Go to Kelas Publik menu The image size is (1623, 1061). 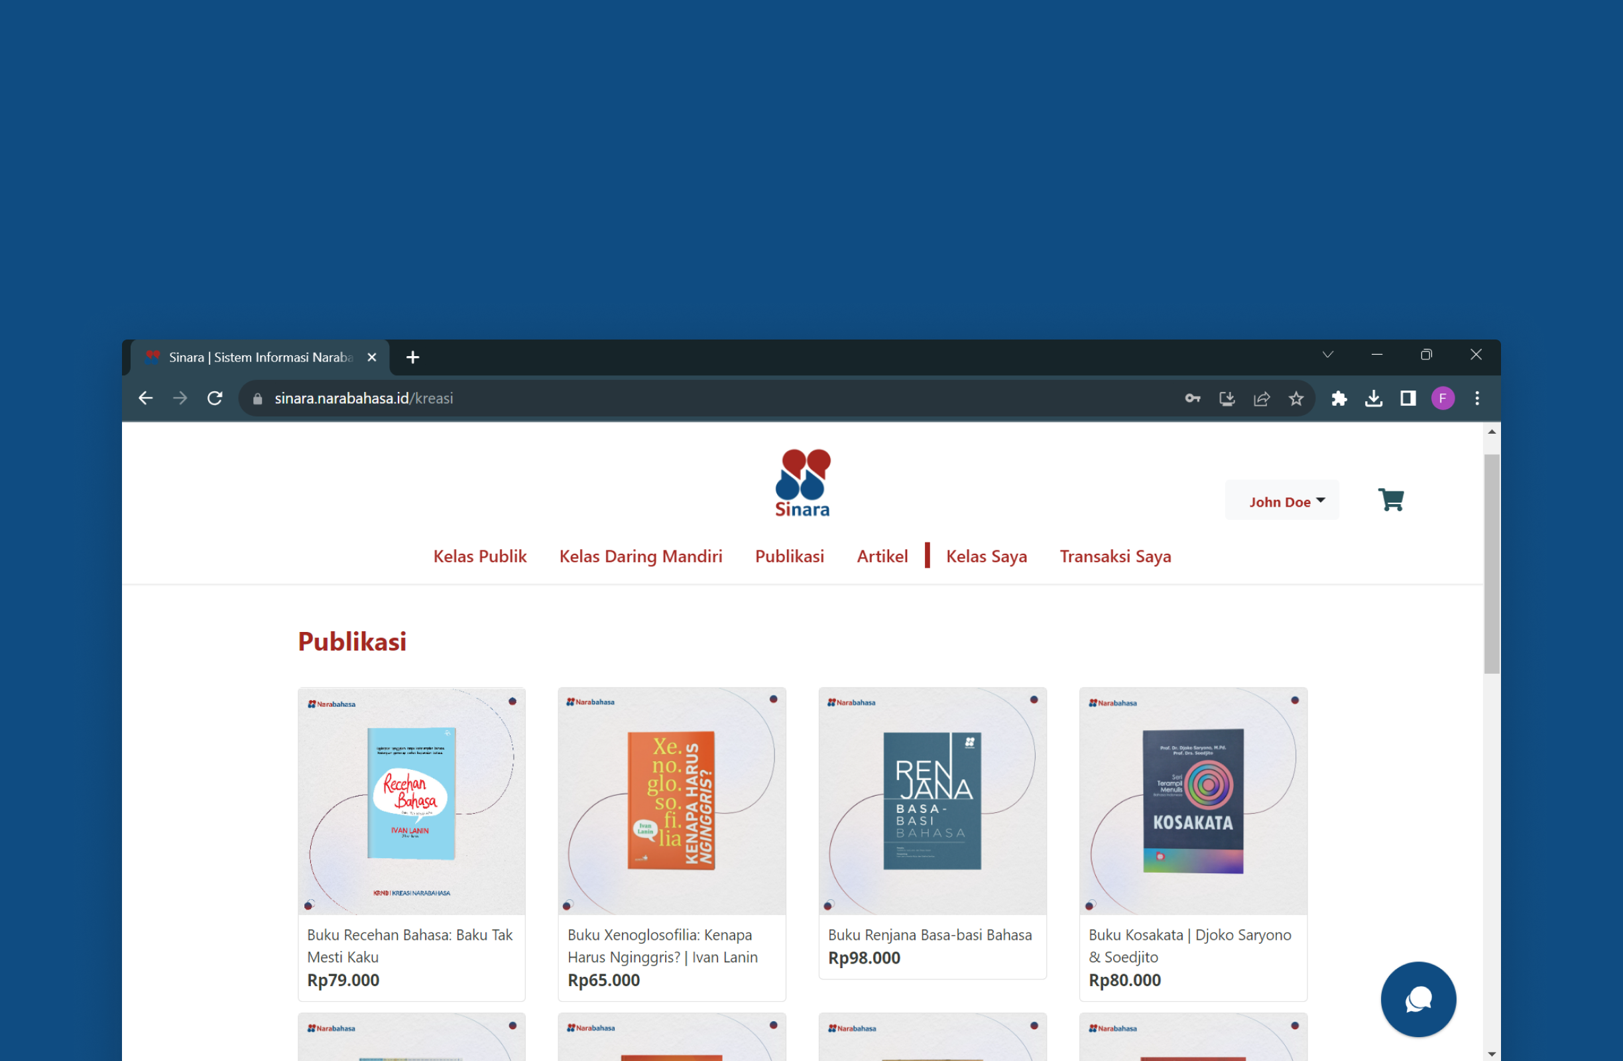(x=480, y=556)
